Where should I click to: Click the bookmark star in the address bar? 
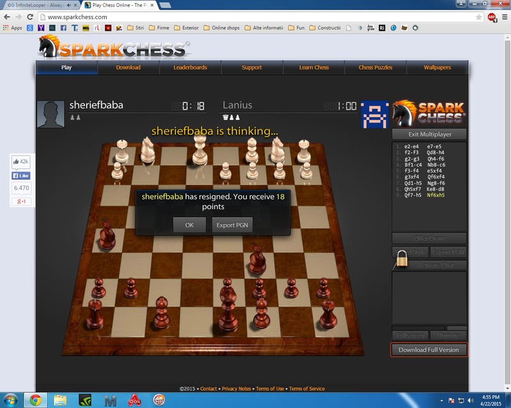click(x=478, y=17)
